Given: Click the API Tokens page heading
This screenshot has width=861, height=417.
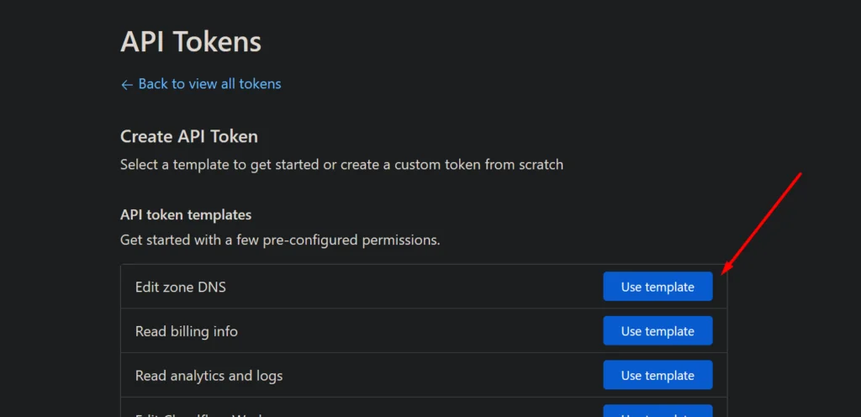Looking at the screenshot, I should click(x=191, y=41).
